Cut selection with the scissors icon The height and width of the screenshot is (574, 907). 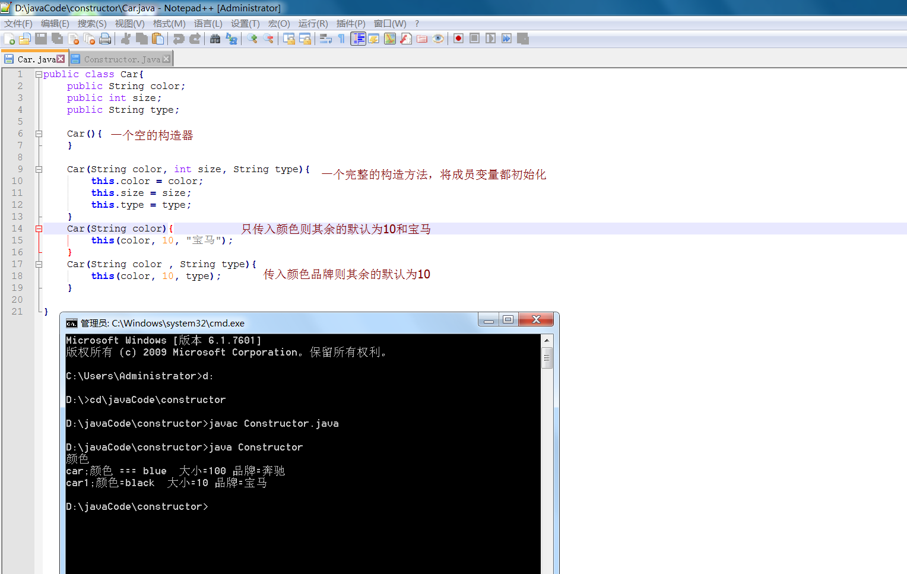pos(126,39)
